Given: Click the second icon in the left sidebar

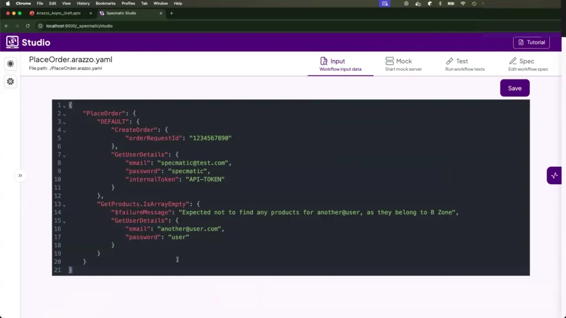Looking at the screenshot, I should click(11, 81).
